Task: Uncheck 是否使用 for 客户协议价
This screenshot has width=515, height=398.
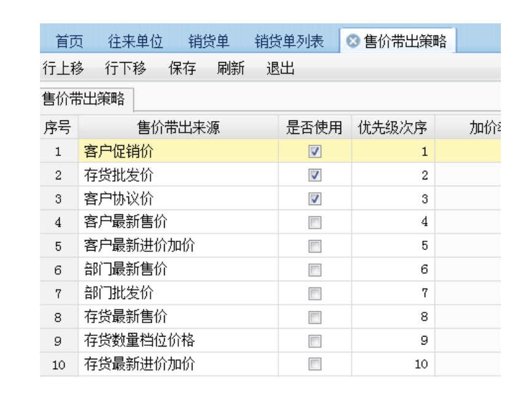Action: (x=315, y=198)
